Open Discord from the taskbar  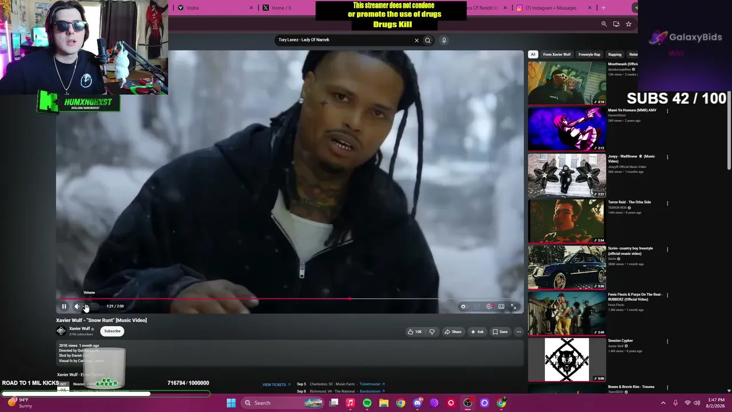[x=417, y=403]
